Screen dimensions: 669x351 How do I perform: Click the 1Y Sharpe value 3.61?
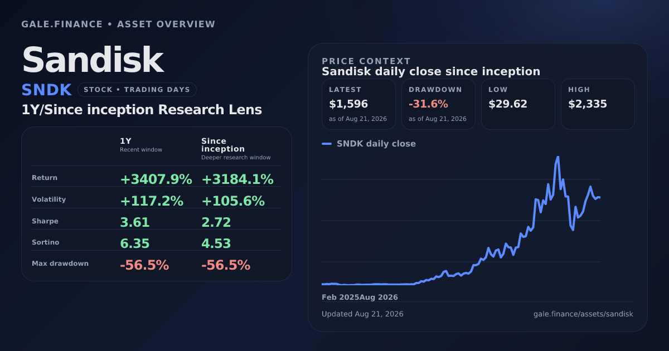pos(135,222)
